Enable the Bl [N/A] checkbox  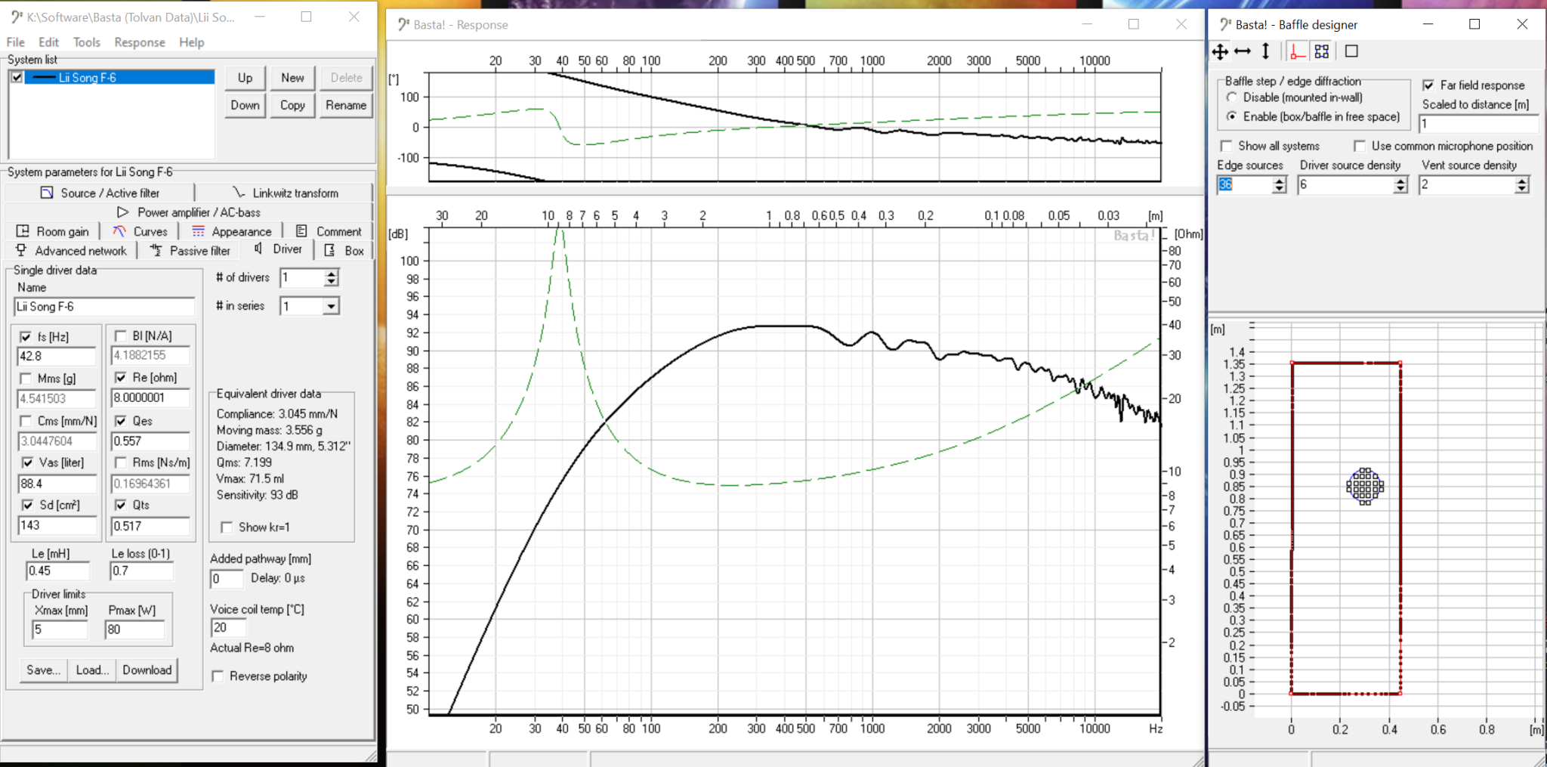[121, 336]
